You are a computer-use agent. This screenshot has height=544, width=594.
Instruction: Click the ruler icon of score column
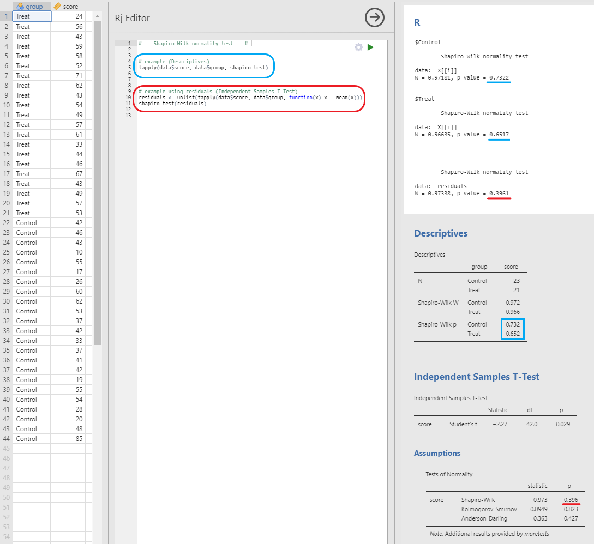click(57, 7)
